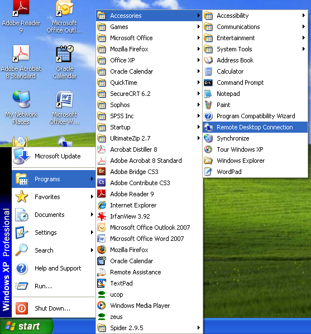The width and height of the screenshot is (311, 334).
Task: Open the UltimateZip 2.7 folder
Action: (149, 138)
